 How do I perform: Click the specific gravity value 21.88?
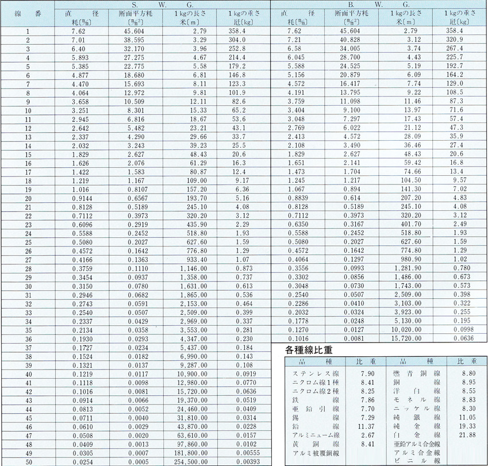tap(467, 435)
